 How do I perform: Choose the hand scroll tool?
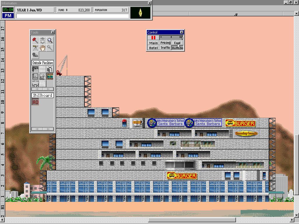tap(43, 48)
